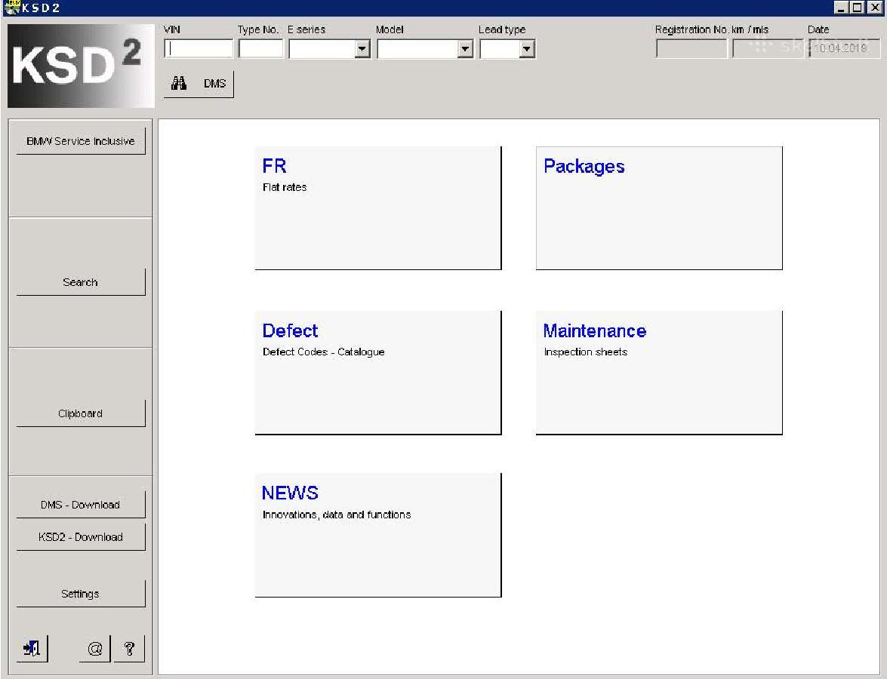
Task: Close the KSD2 window
Action: pyautogui.click(x=875, y=8)
